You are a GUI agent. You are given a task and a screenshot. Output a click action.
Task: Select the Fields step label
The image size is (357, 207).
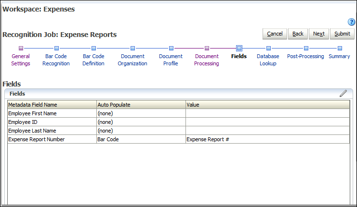pos(239,56)
